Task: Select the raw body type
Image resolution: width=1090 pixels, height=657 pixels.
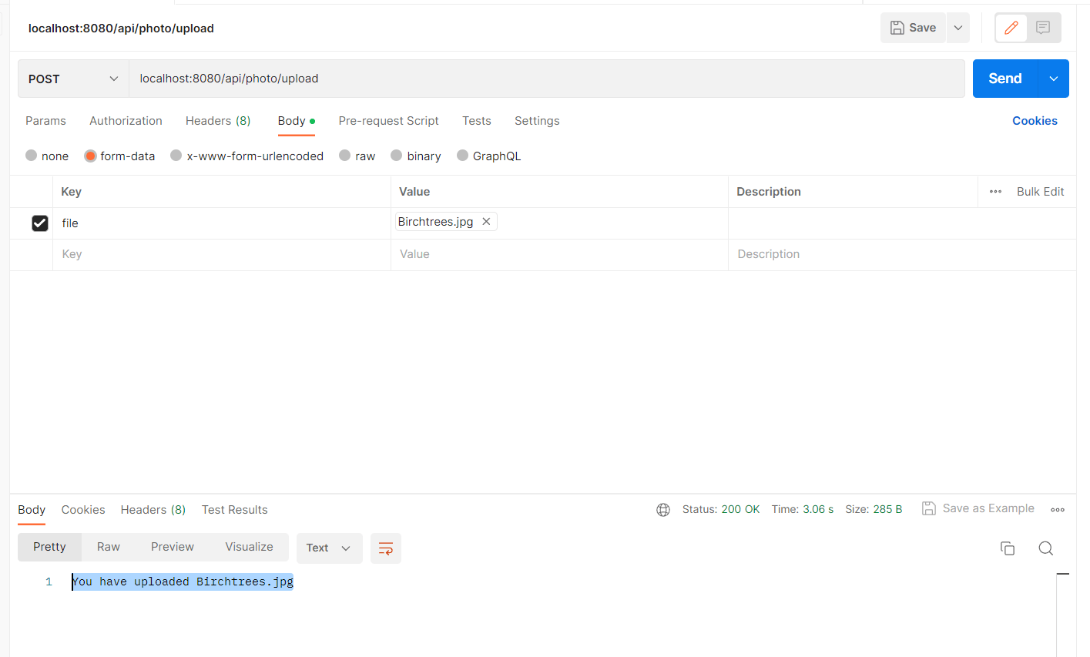Action: [x=345, y=156]
